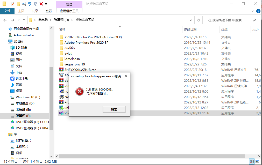Click the Redo icon in quick access toolbar
The width and height of the screenshot is (262, 165).
click(36, 4)
